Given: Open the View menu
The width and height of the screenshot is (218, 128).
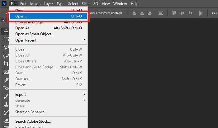Looking at the screenshot, I should (106, 4).
